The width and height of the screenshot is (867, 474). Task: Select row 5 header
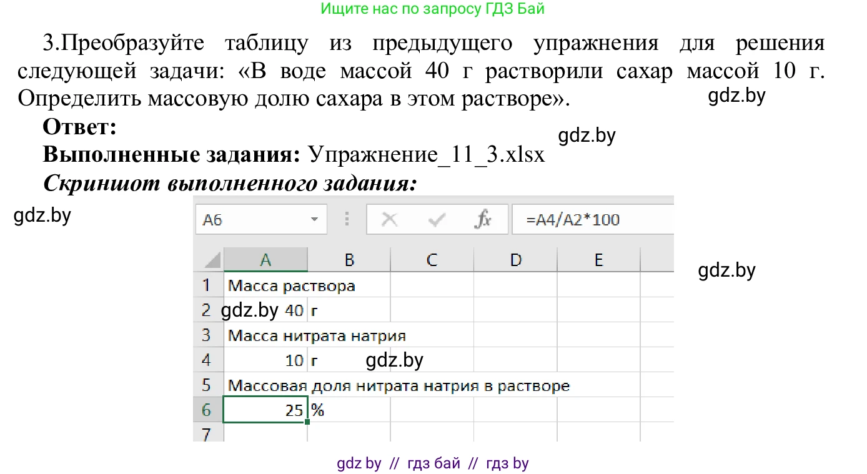(x=208, y=385)
